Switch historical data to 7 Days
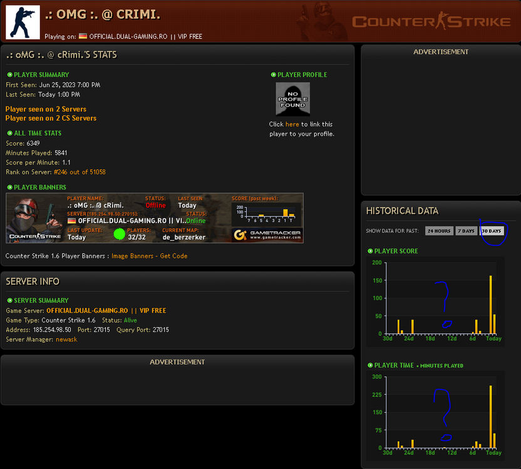 pyautogui.click(x=465, y=231)
